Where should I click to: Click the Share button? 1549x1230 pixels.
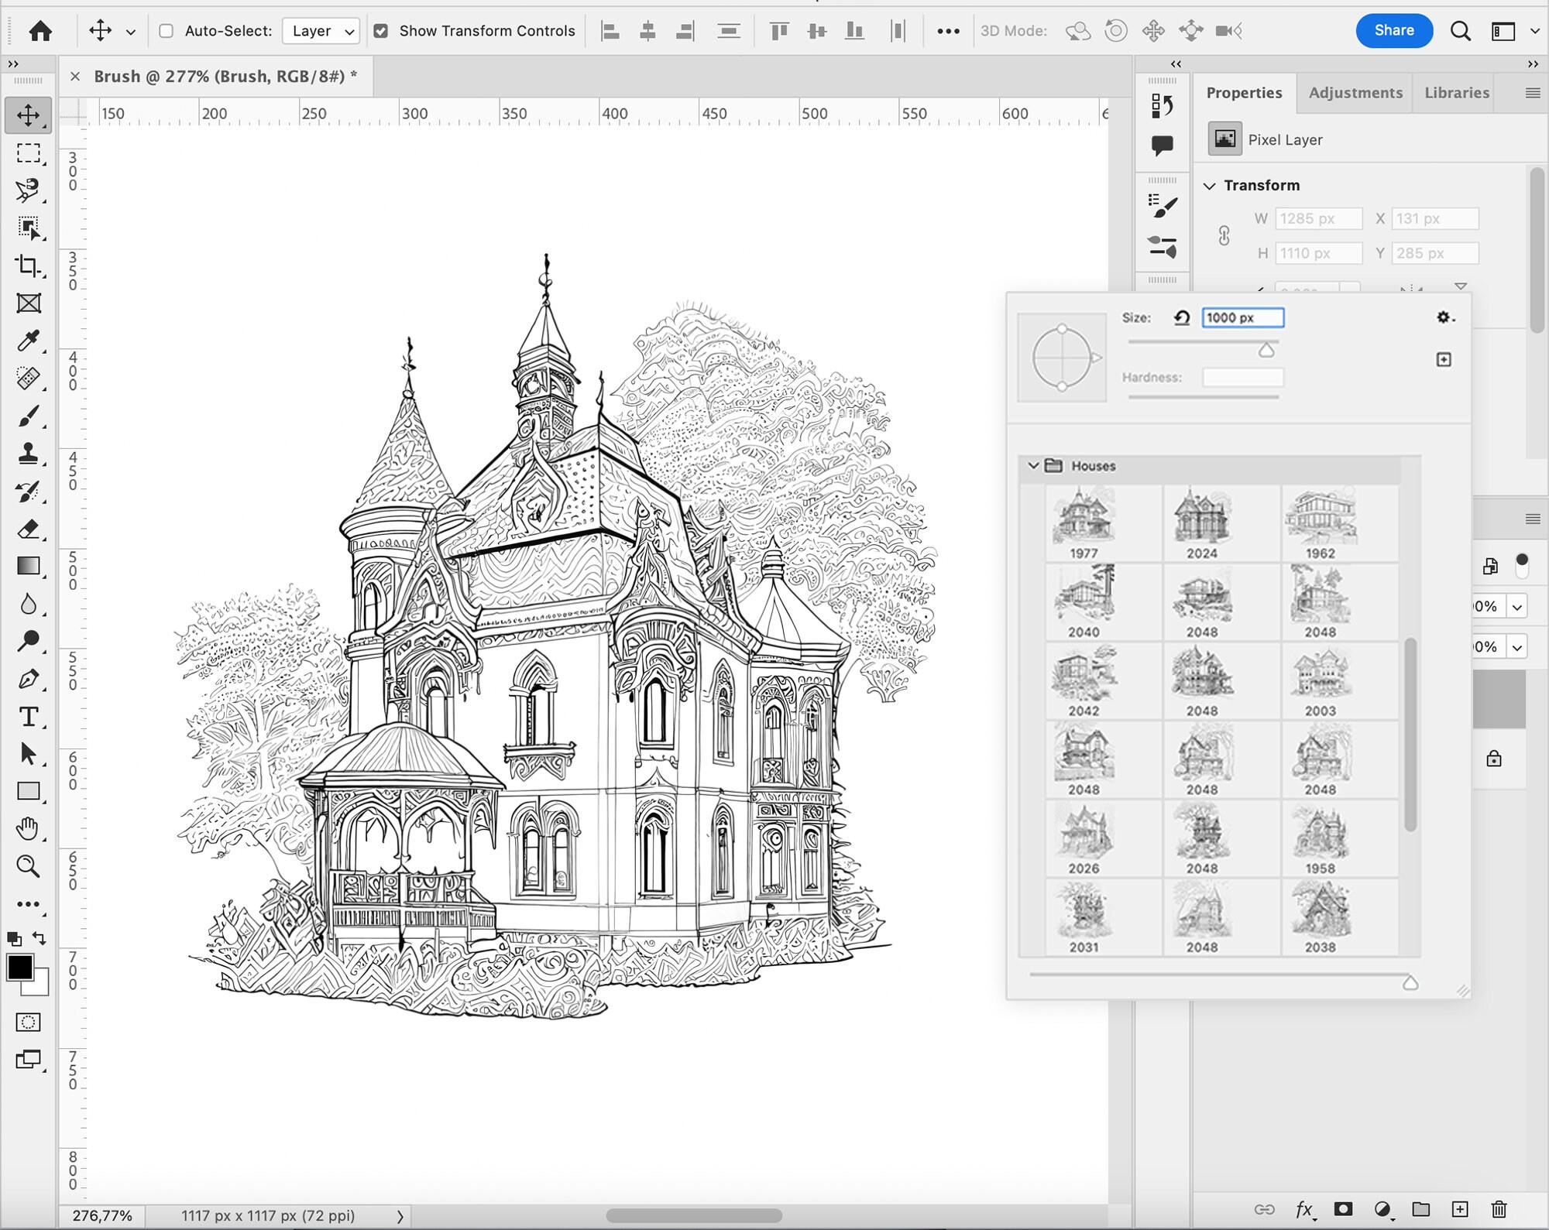point(1394,31)
